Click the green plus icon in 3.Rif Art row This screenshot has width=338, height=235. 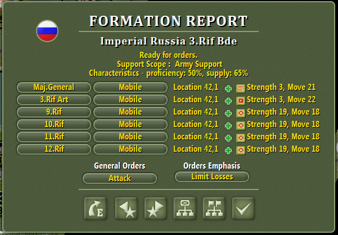pos(228,101)
